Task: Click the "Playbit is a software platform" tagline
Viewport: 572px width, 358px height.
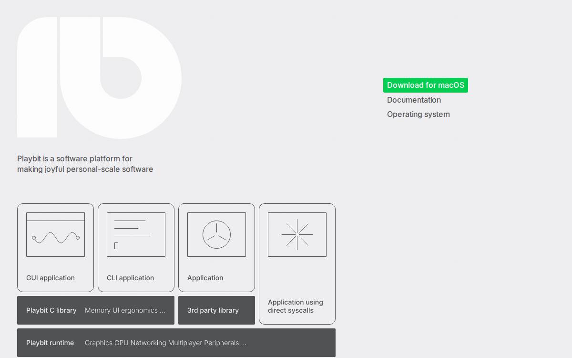Action: (85, 164)
